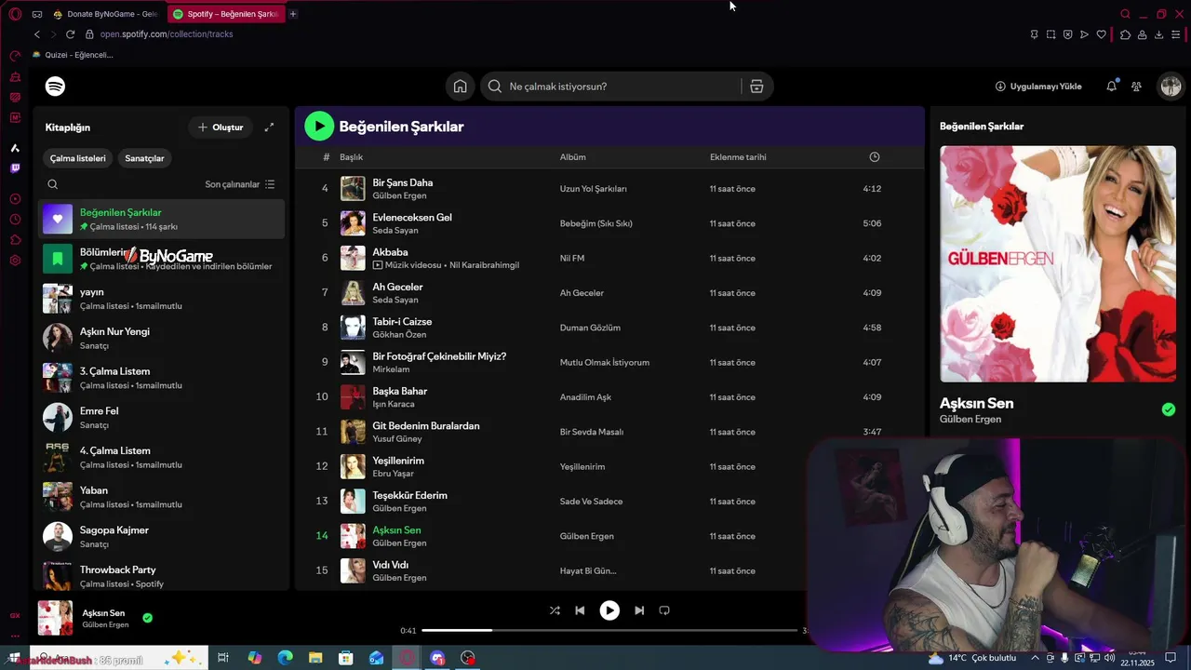Open the user profile avatar menu
This screenshot has width=1191, height=670.
(x=1171, y=87)
